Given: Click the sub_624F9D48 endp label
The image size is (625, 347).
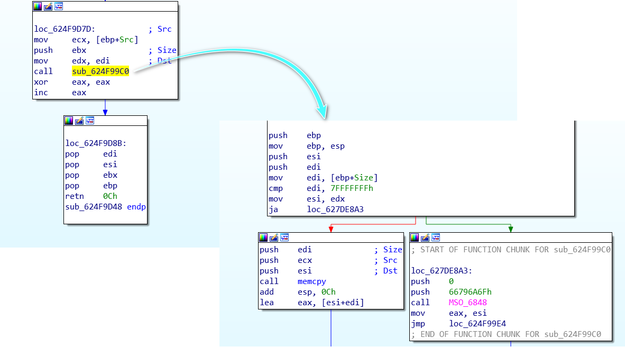Looking at the screenshot, I should tap(106, 207).
